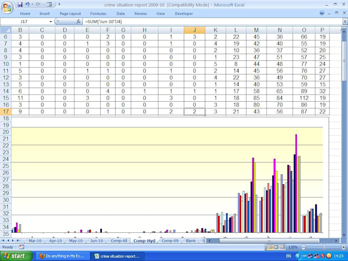
Task: Expand hidden system tray icons arrow
Action: click(298, 256)
